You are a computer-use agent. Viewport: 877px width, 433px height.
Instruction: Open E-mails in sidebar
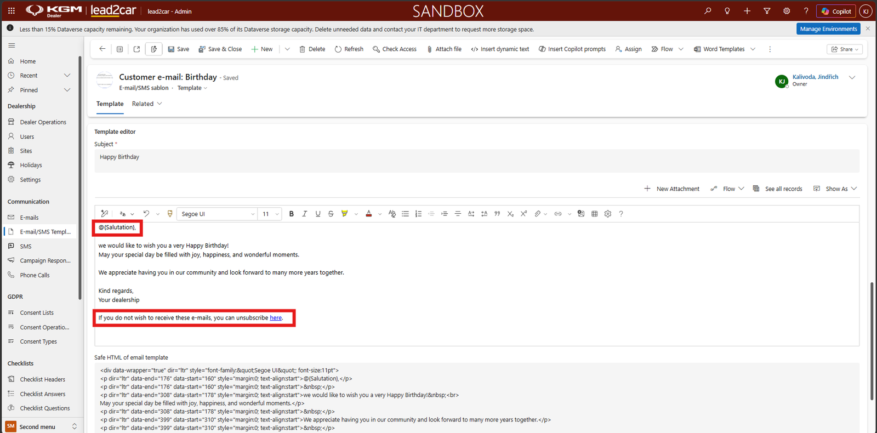click(29, 218)
